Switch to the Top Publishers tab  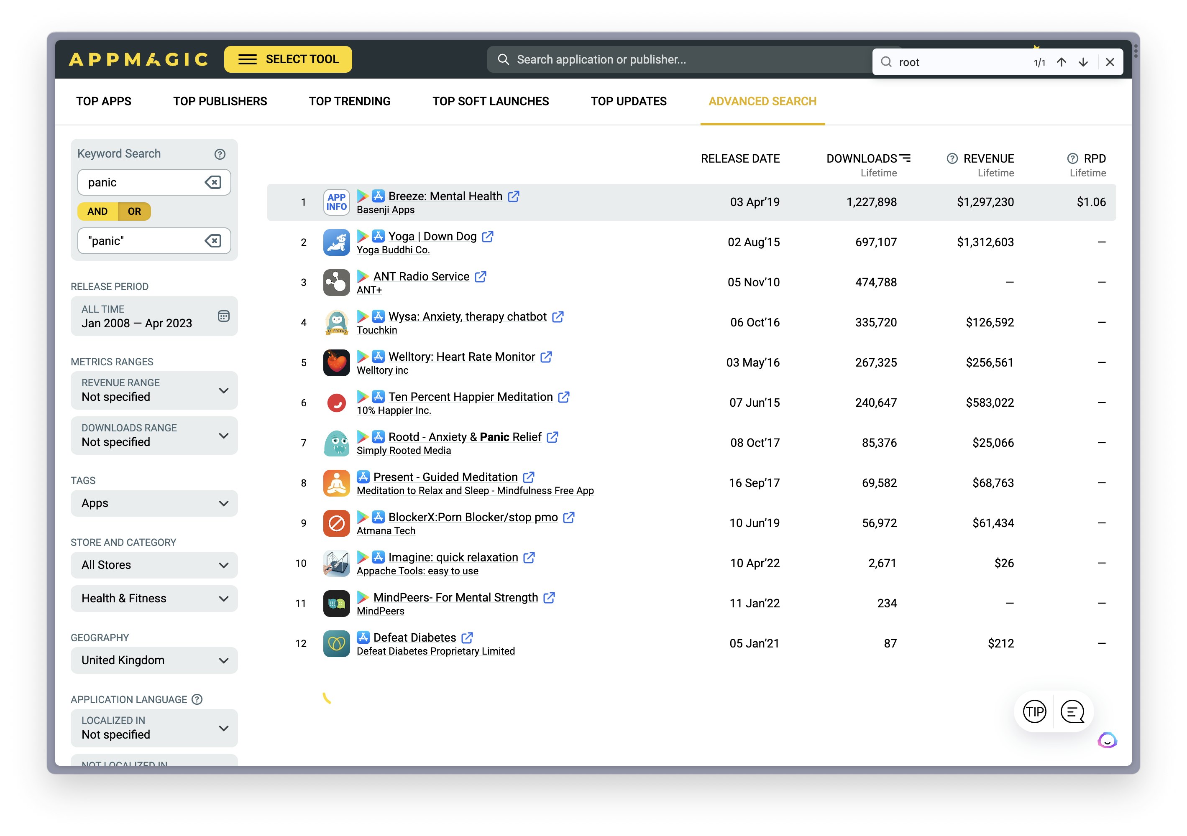(220, 101)
